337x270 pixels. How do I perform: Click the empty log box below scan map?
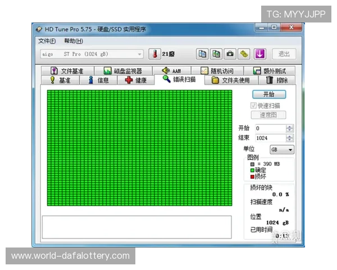point(136,227)
